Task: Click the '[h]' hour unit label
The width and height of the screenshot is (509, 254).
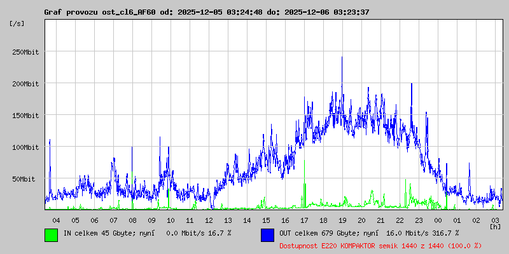Action: 496,226
